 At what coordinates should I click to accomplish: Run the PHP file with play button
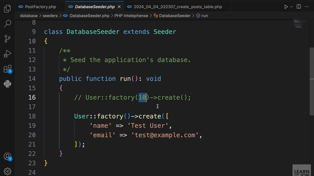pos(286,7)
